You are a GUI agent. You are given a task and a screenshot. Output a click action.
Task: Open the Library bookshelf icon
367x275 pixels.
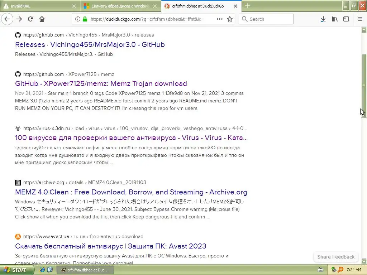click(x=335, y=19)
